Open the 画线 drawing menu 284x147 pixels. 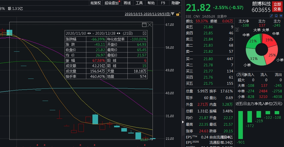click(127, 3)
